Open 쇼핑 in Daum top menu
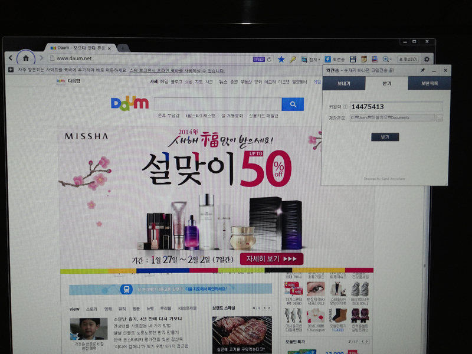Image resolution: width=472 pixels, height=354 pixels. 188,81
